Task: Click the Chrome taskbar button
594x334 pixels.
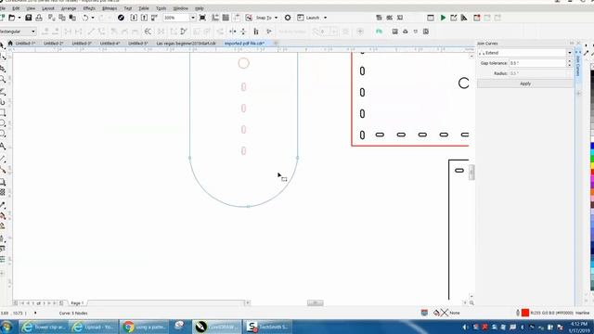Action: pyautogui.click(x=145, y=327)
